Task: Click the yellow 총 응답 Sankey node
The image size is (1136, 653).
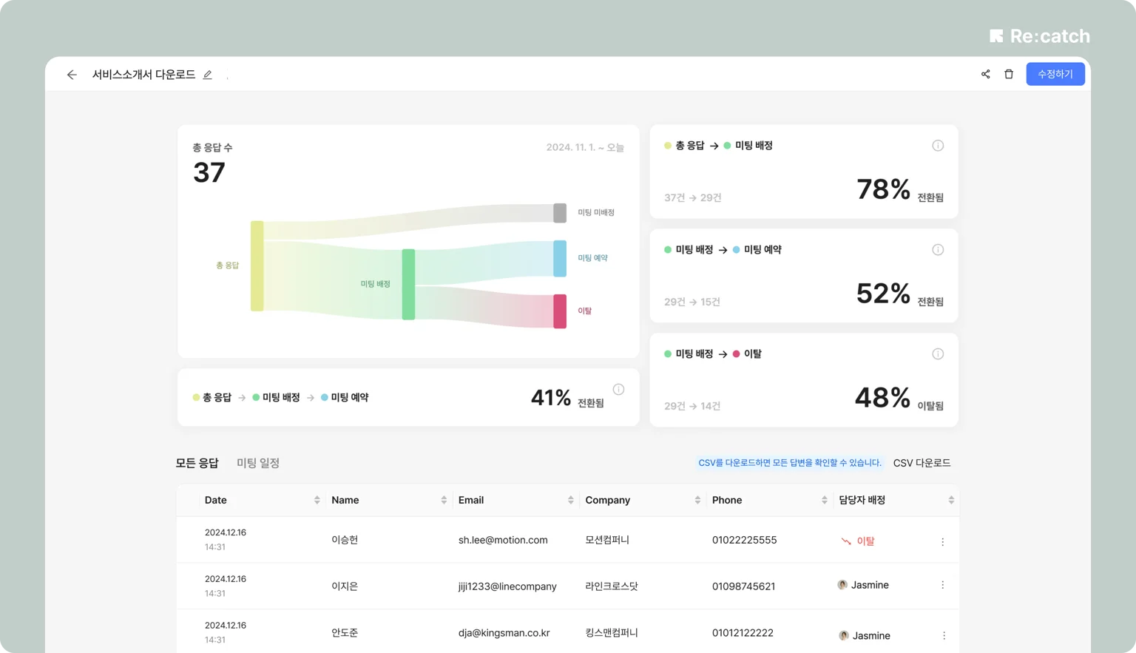Action: pos(257,265)
